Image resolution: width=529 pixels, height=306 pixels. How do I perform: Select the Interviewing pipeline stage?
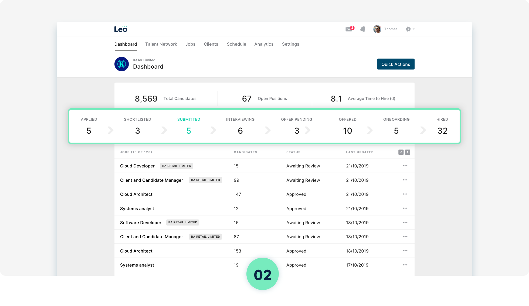point(240,126)
